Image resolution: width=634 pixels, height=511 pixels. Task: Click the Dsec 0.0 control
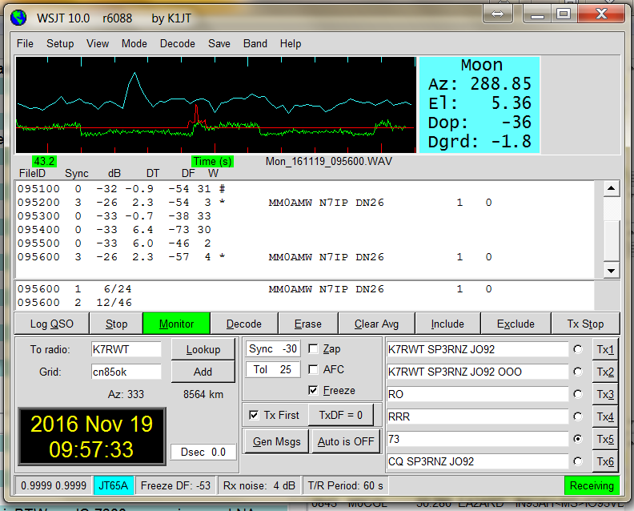click(x=203, y=452)
